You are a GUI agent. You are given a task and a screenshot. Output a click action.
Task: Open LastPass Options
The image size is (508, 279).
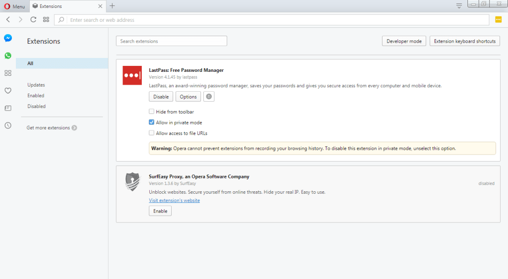[x=188, y=97]
